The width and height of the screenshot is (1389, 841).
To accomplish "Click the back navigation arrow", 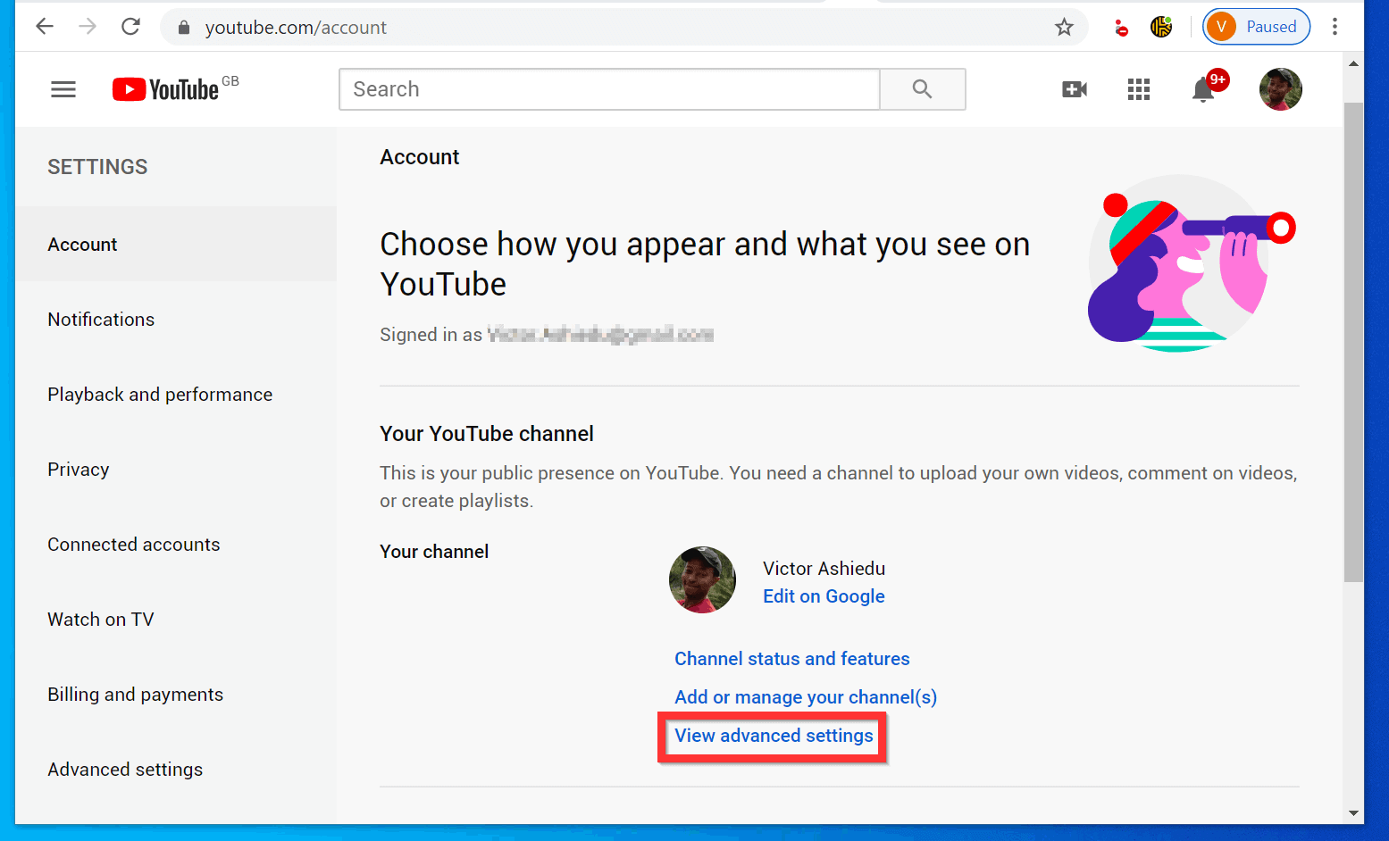I will 44,26.
